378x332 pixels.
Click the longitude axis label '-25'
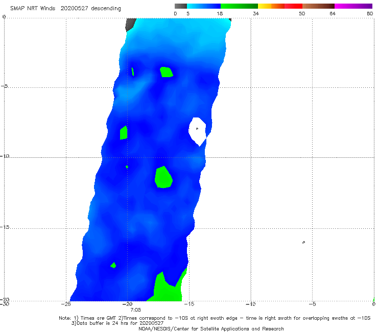66,304
